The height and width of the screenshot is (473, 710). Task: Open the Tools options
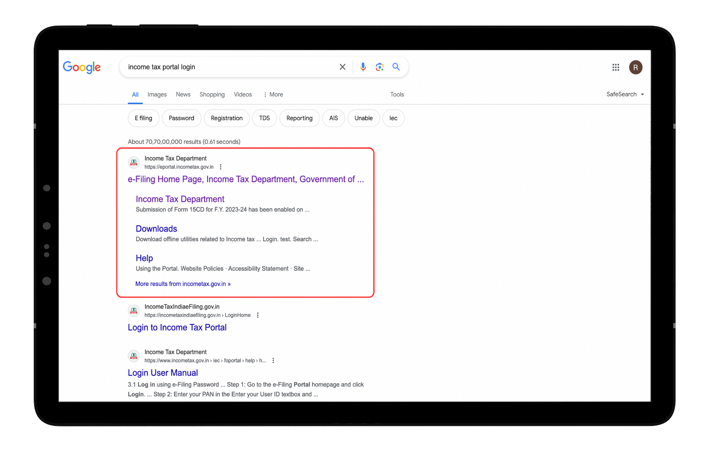397,95
